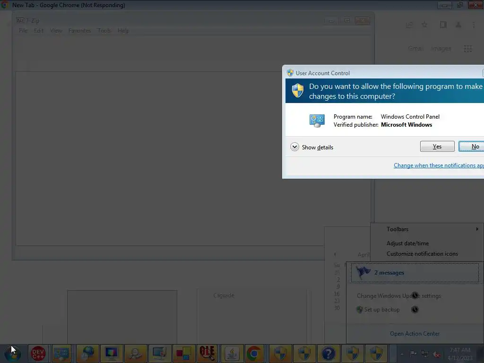This screenshot has height=363, width=484.
Task: Click shield icon beside Set up backup
Action: coord(360,310)
